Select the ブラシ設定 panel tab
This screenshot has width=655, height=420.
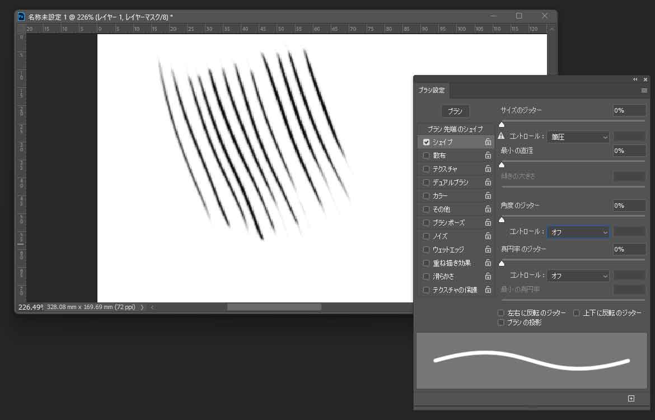(432, 90)
